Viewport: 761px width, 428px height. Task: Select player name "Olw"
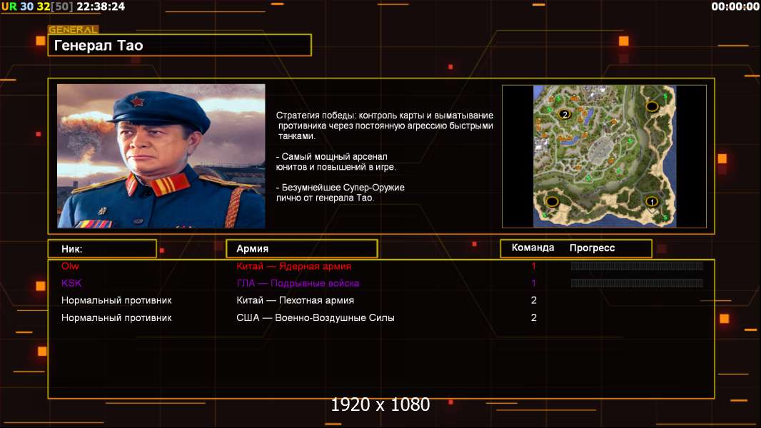pyautogui.click(x=70, y=265)
